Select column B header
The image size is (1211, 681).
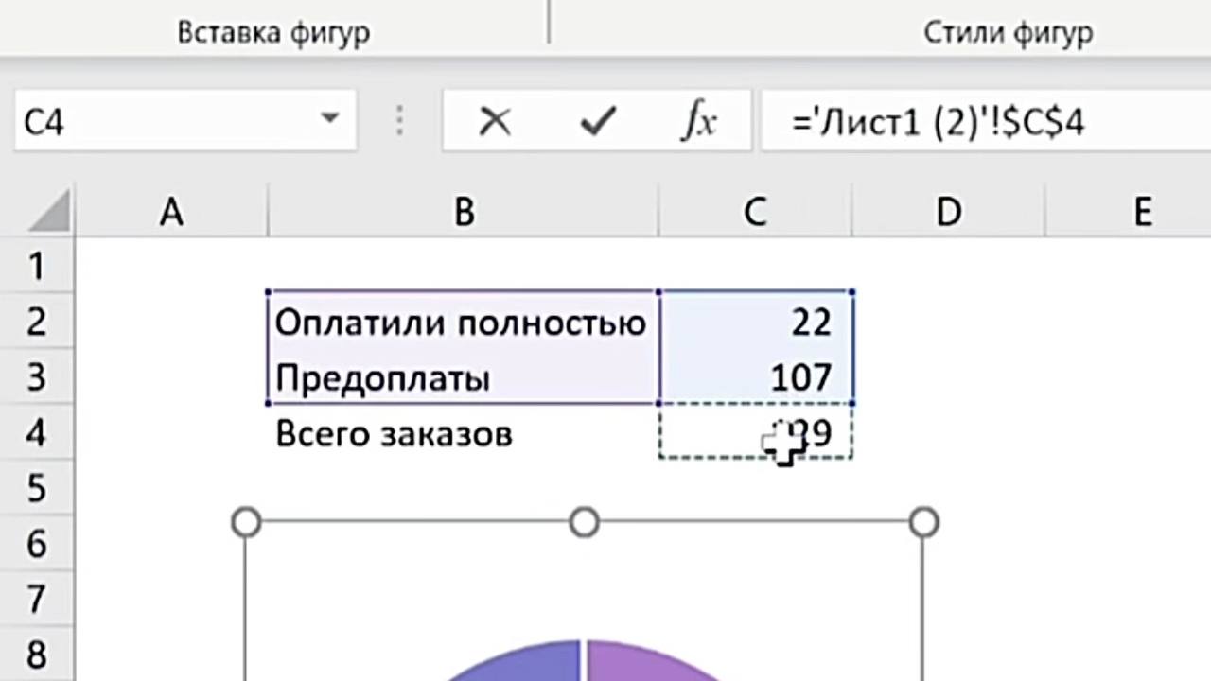[464, 212]
